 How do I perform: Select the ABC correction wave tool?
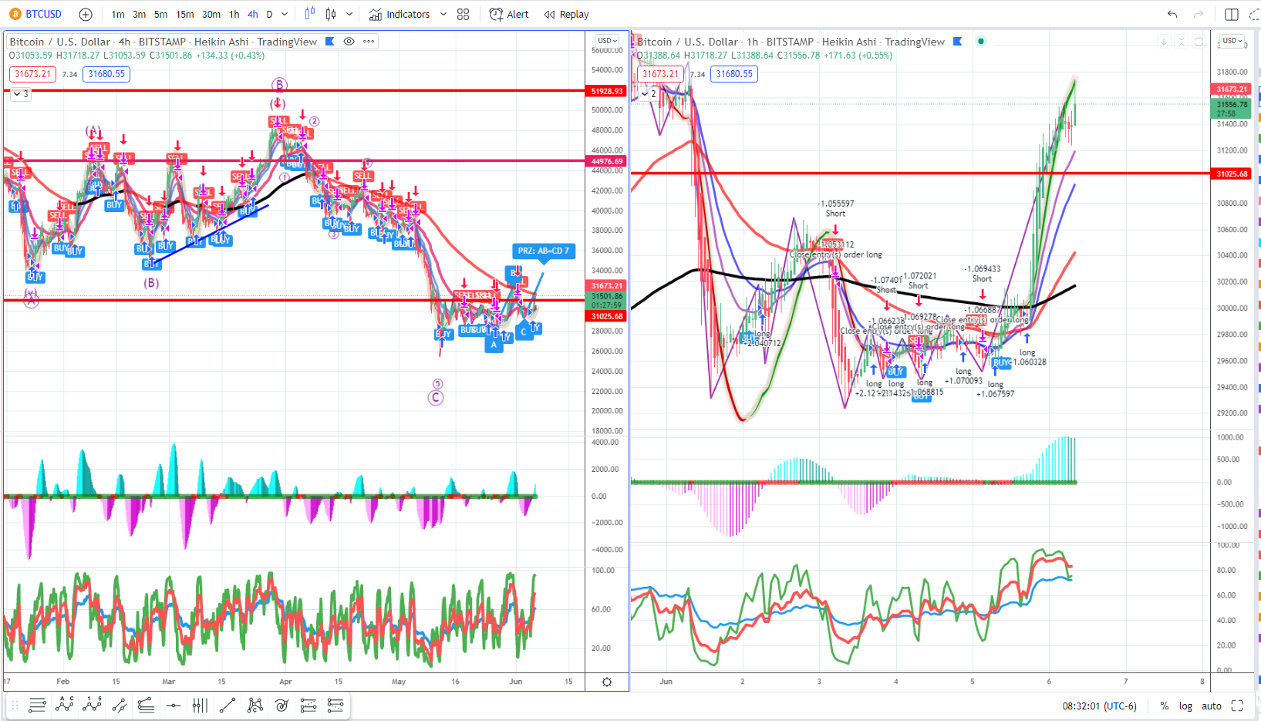65,705
